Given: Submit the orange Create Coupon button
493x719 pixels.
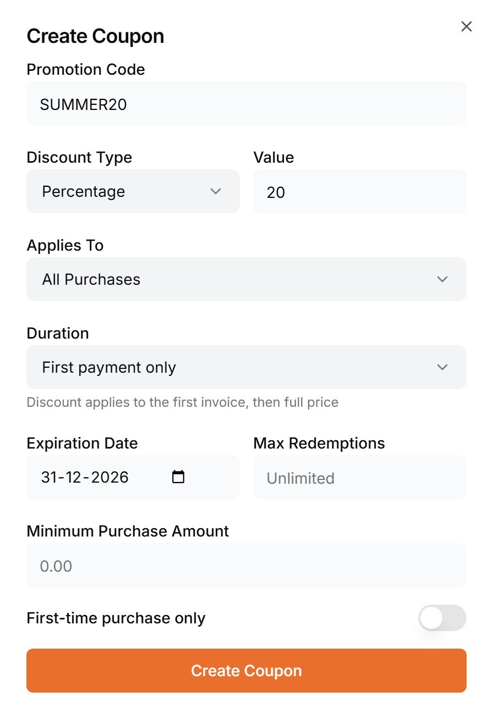Looking at the screenshot, I should pos(246,671).
